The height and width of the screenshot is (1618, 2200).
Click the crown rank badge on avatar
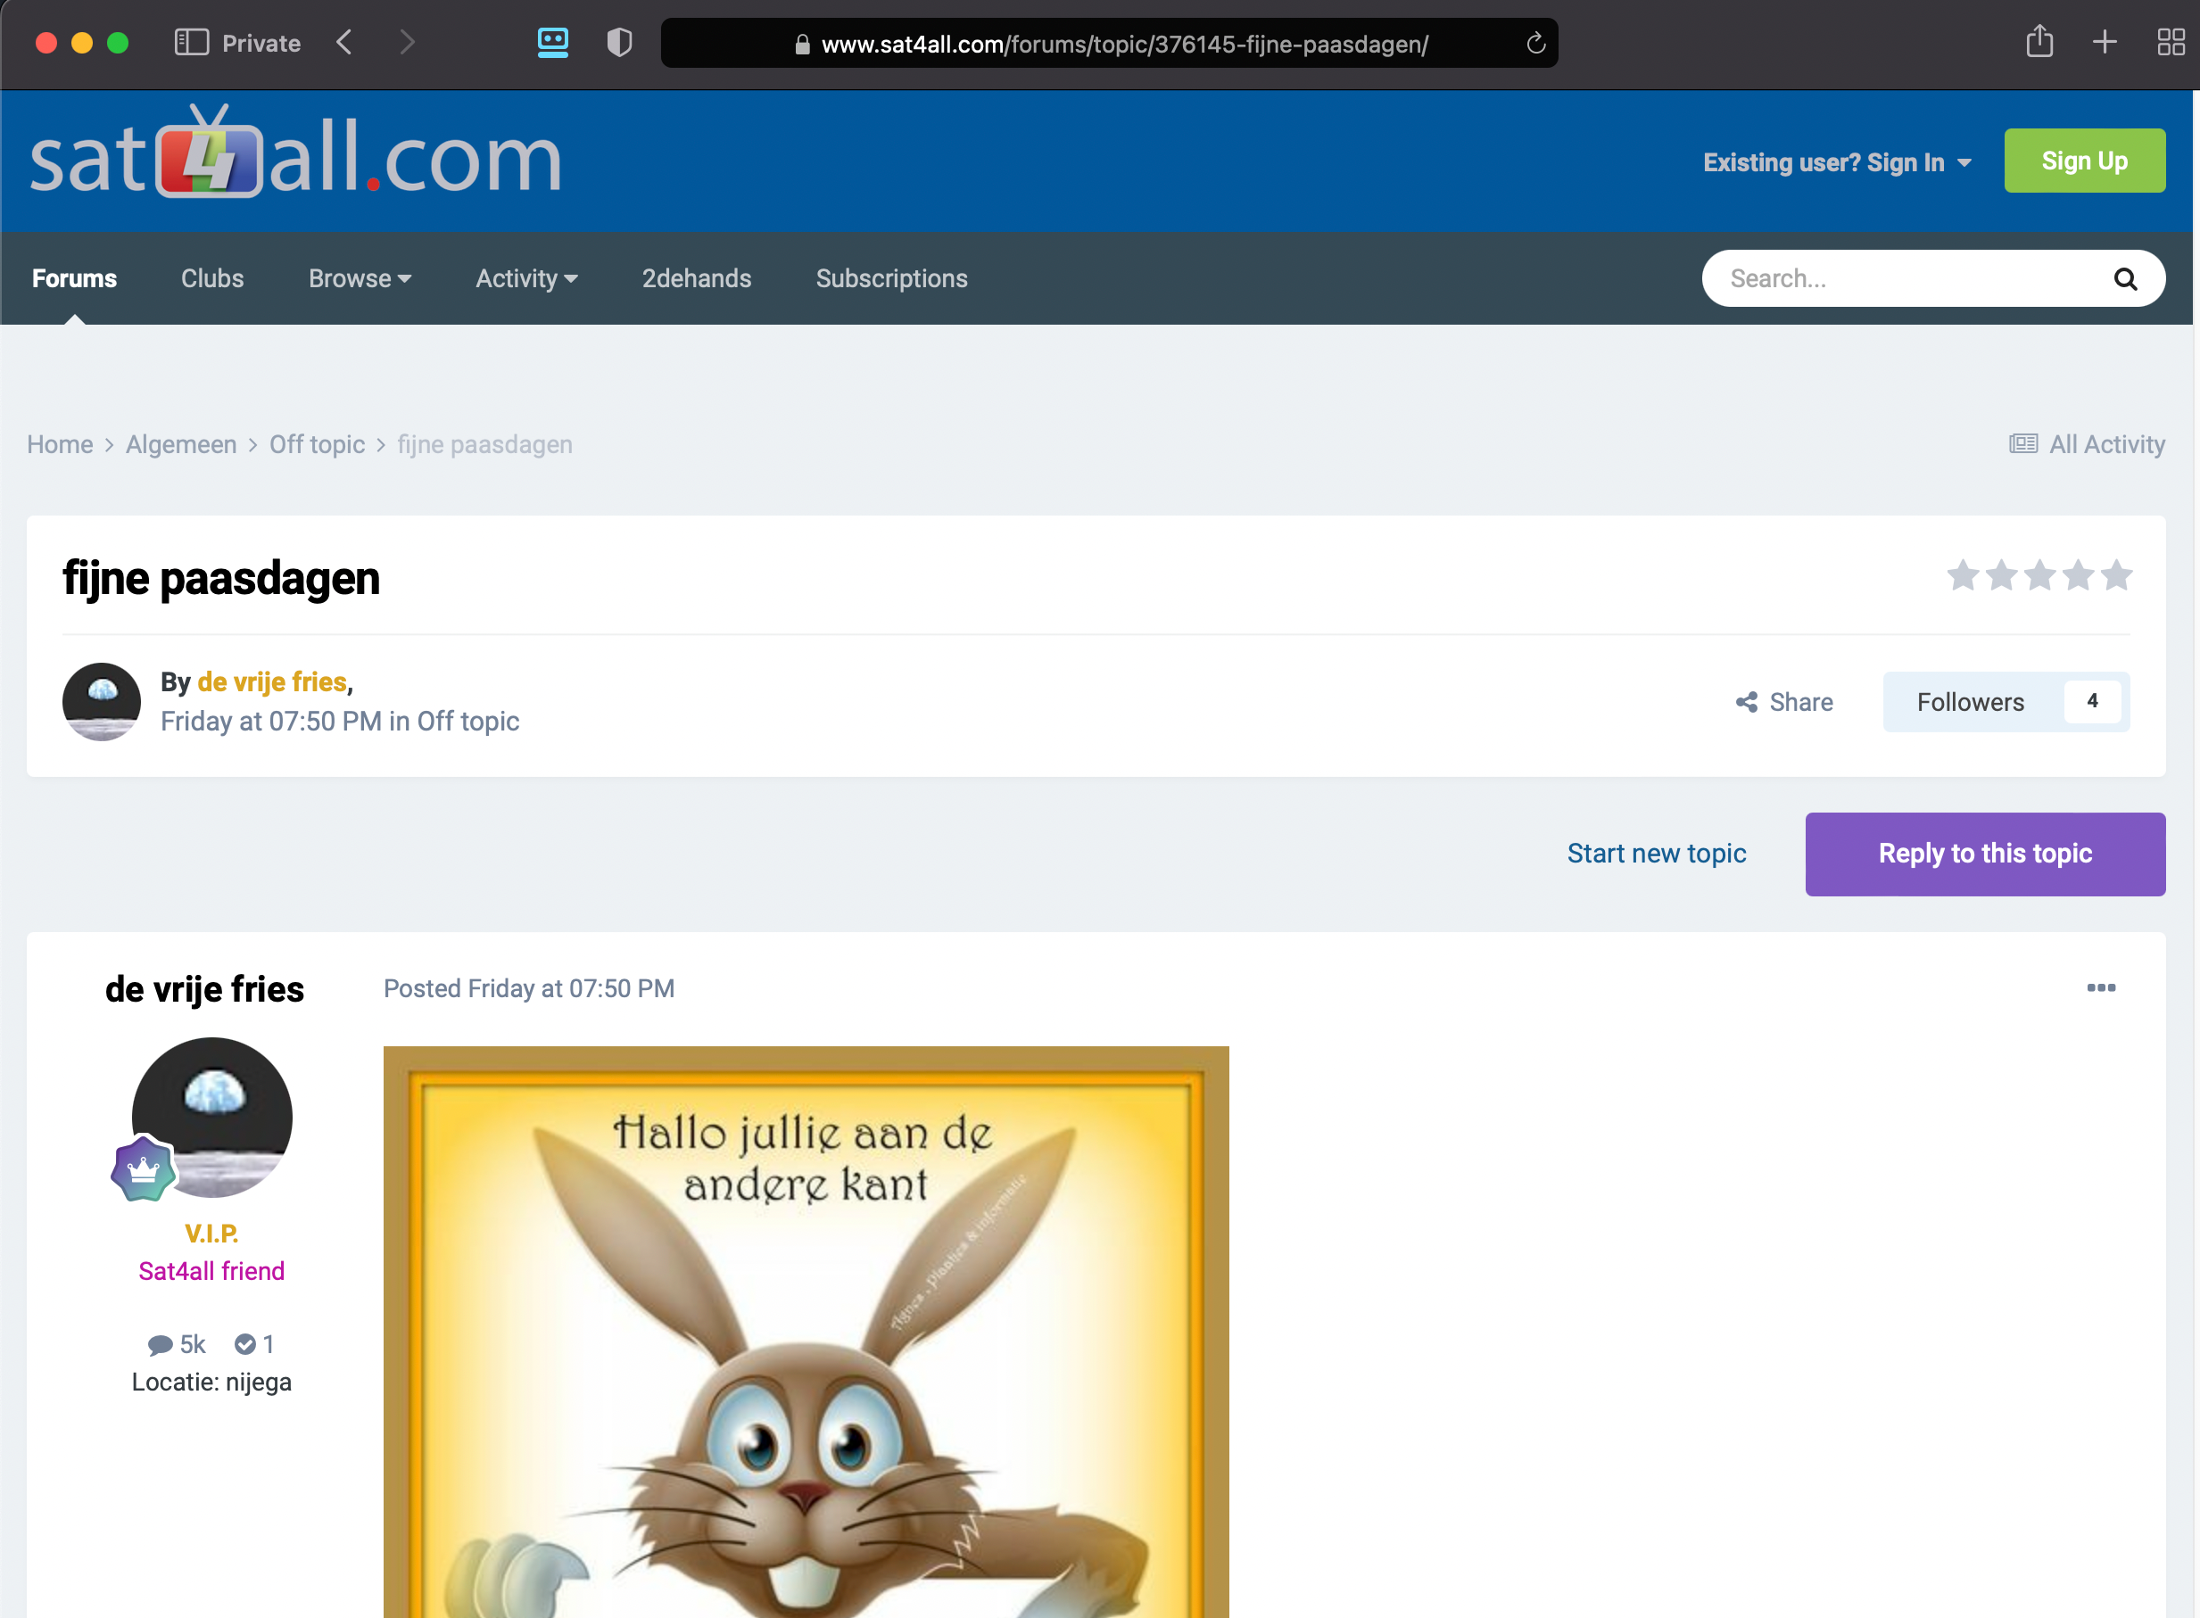[x=143, y=1168]
